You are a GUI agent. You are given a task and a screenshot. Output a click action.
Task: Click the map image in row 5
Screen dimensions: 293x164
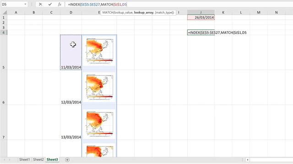pos(100,51)
